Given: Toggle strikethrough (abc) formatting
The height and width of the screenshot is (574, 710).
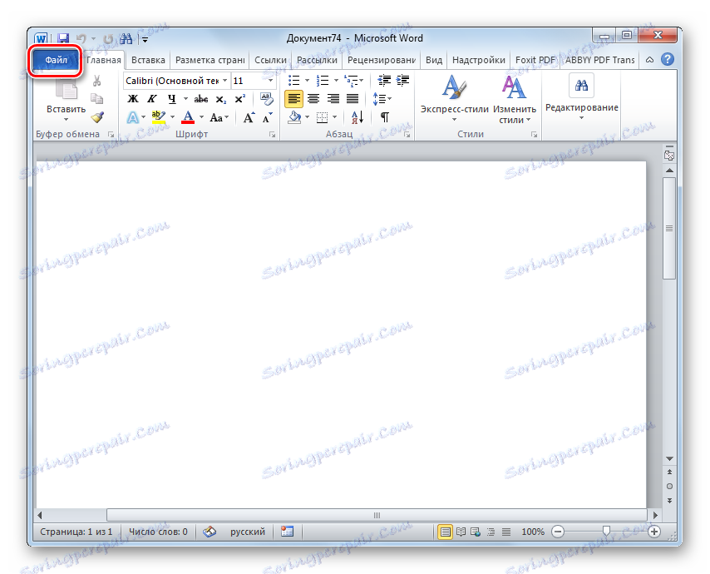Looking at the screenshot, I should 201,99.
